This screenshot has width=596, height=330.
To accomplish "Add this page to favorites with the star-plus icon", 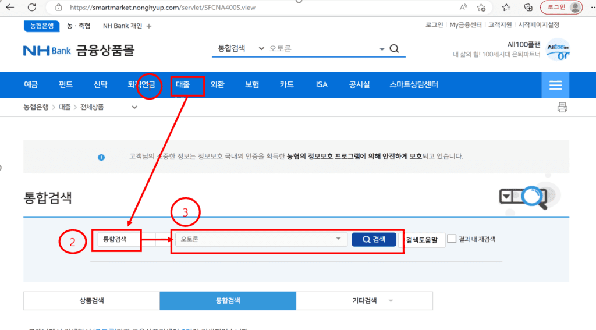I will tap(481, 7).
